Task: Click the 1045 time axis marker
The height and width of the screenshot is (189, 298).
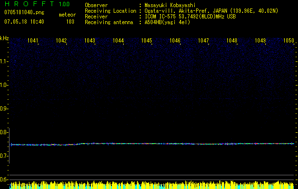Action: [146, 40]
